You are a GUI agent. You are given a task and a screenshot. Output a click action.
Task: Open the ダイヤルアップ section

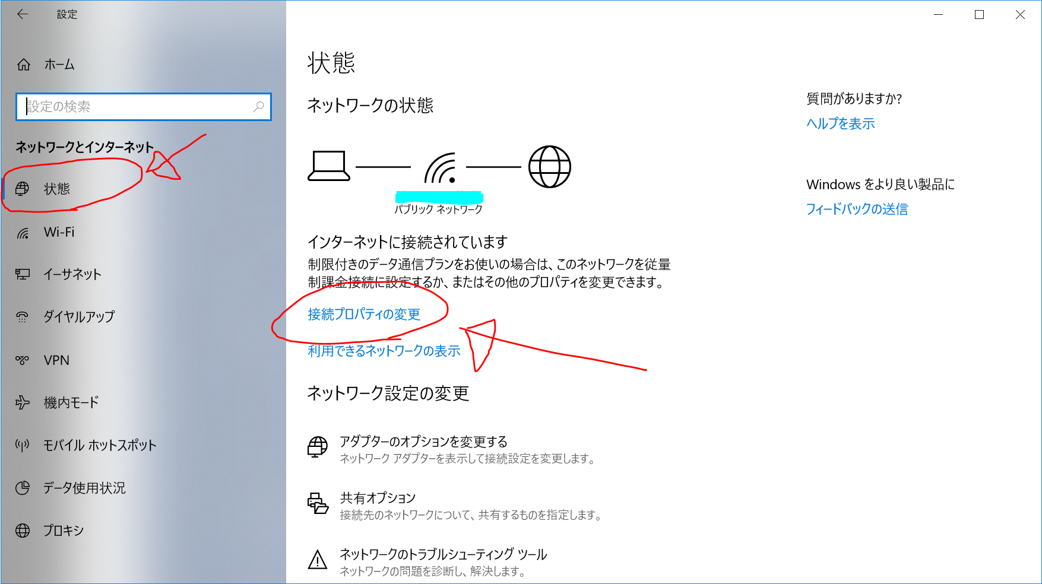coord(78,317)
